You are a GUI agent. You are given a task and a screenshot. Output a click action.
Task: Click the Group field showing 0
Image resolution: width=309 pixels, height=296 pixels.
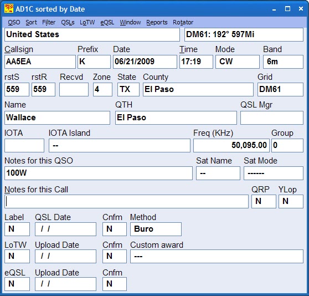(287, 145)
